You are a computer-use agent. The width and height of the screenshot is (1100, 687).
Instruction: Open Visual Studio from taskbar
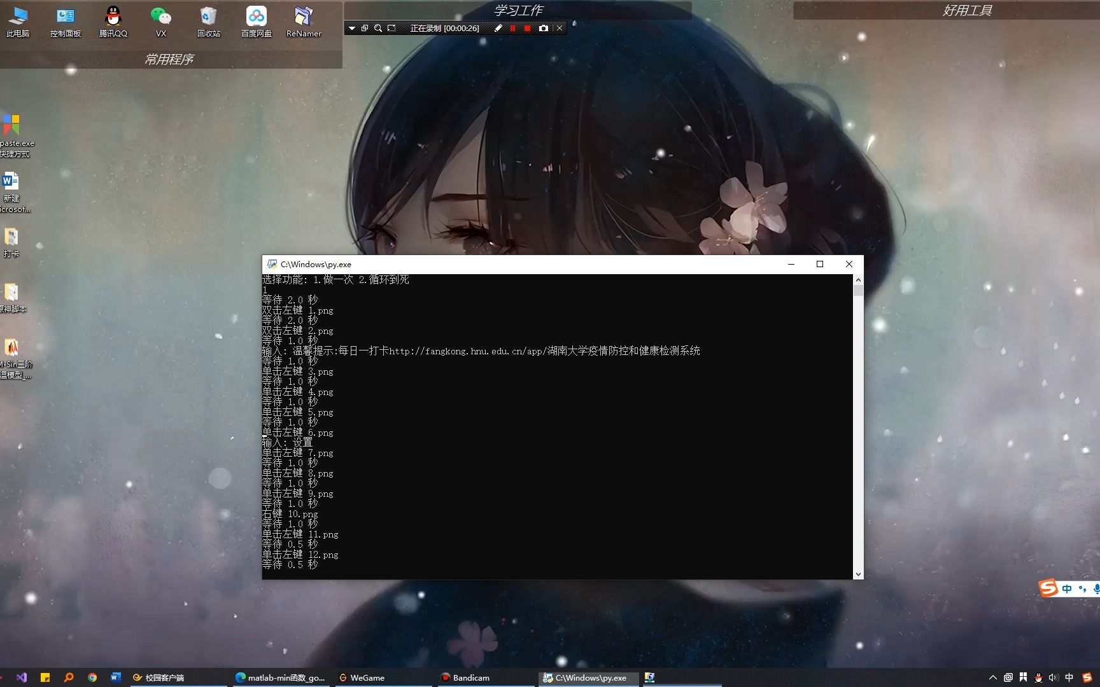22,677
